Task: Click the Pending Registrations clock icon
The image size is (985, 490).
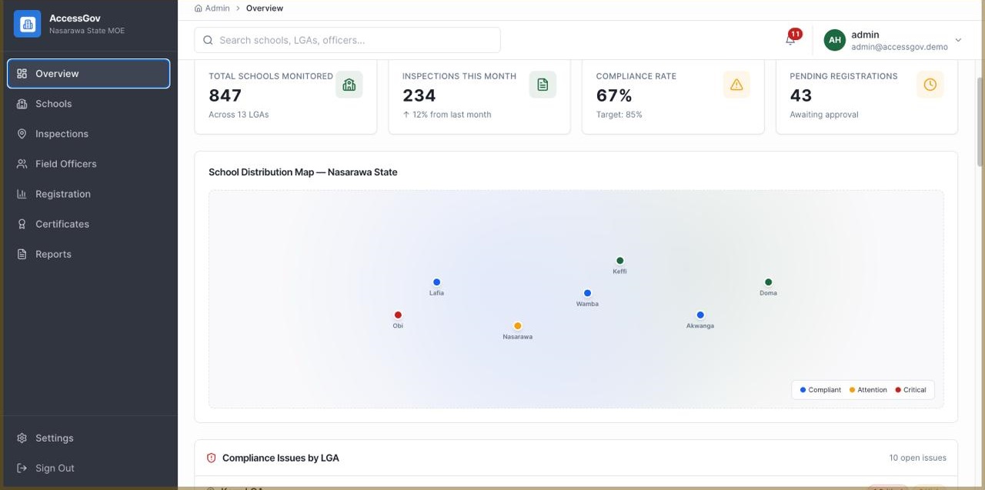Action: click(x=930, y=85)
